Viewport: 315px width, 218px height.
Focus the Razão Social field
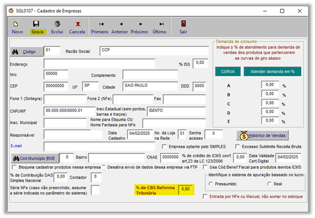tap(154, 51)
